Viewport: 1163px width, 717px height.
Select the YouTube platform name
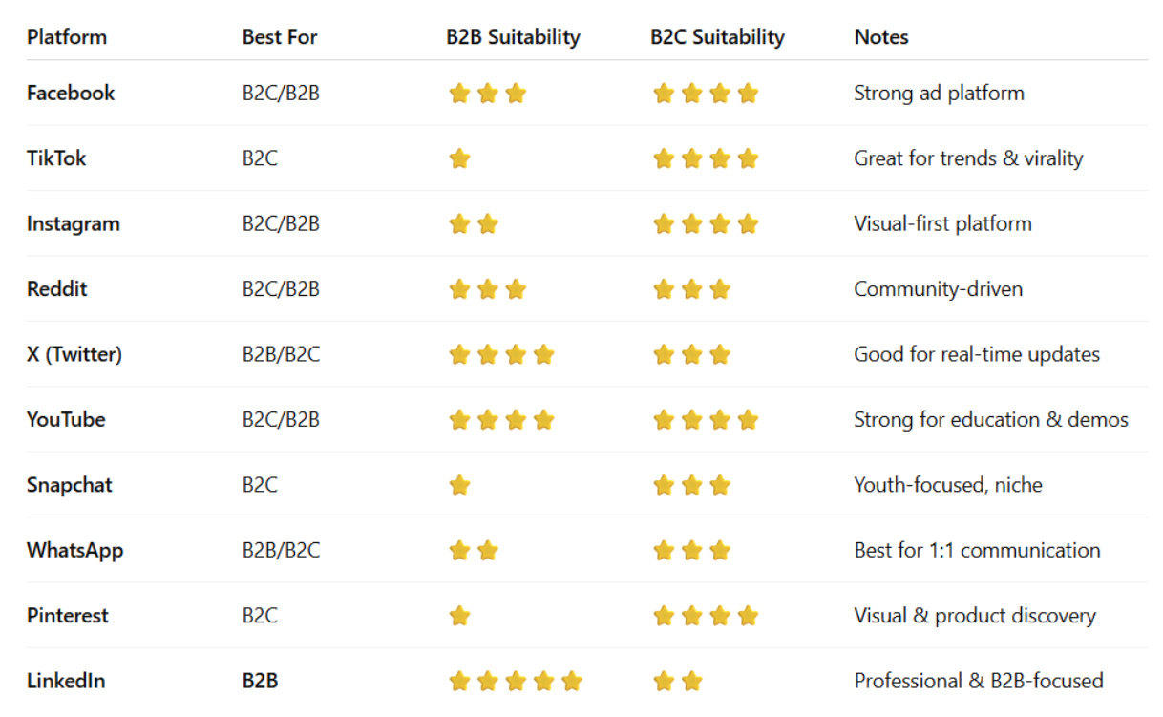66,420
